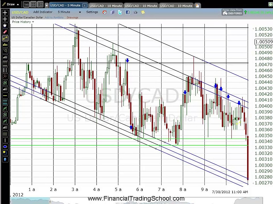The width and height of the screenshot is (273, 204).
Task: Click the 1.00340 price axis label
Action: [x=263, y=141]
